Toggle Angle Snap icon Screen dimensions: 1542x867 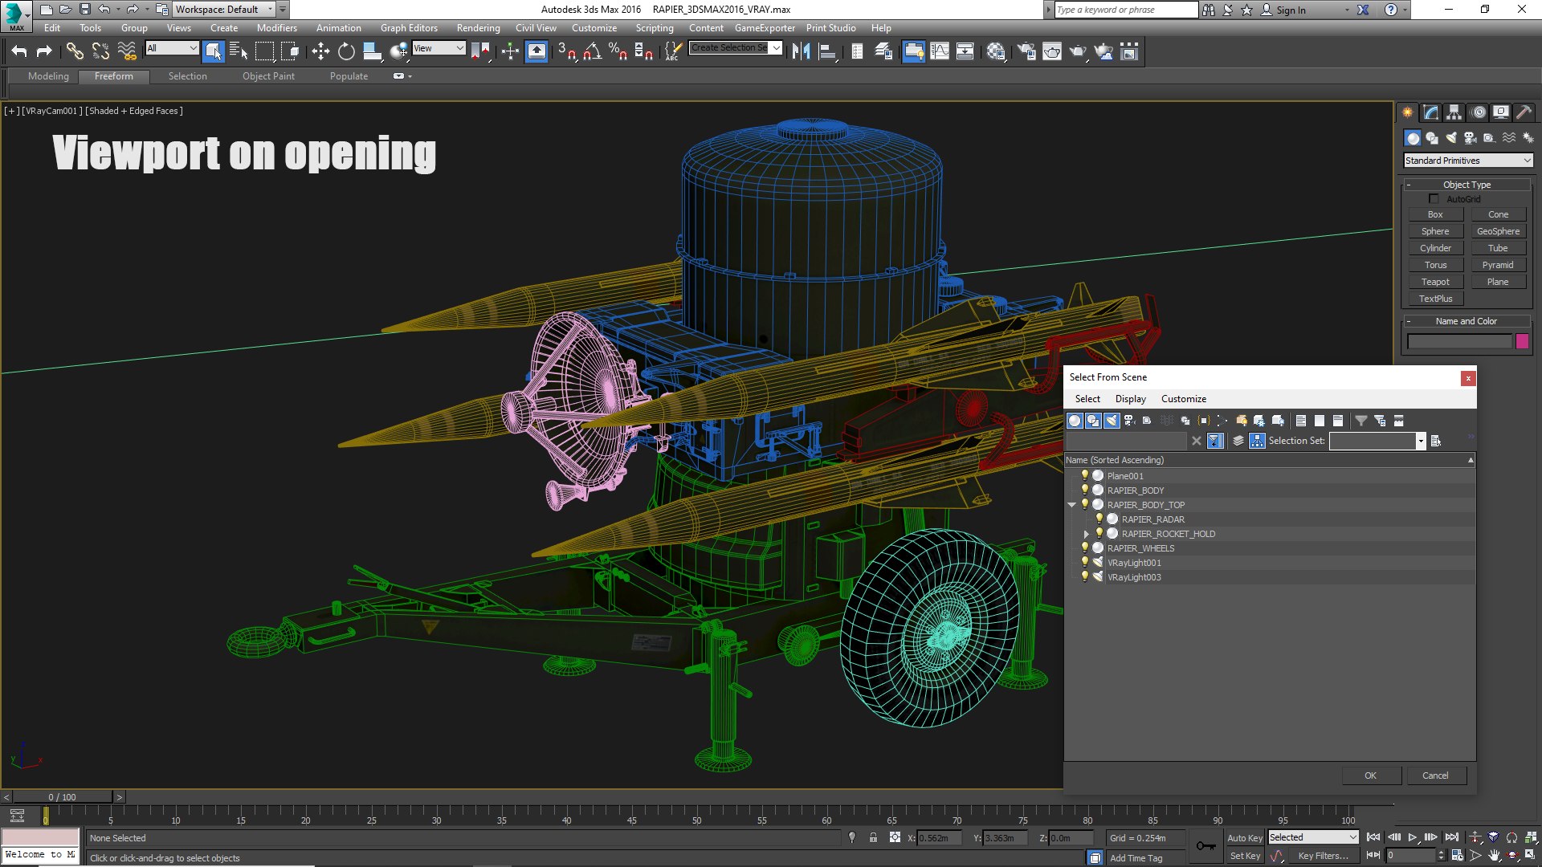point(593,51)
